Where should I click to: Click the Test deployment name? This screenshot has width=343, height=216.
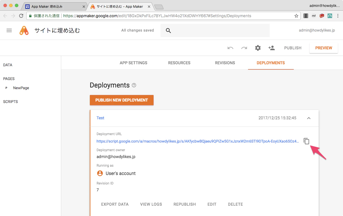click(x=100, y=118)
